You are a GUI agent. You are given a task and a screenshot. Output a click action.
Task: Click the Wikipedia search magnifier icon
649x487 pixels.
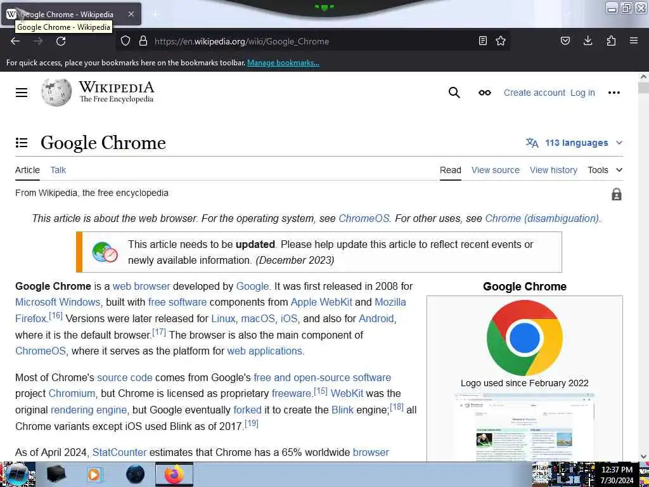pos(454,93)
